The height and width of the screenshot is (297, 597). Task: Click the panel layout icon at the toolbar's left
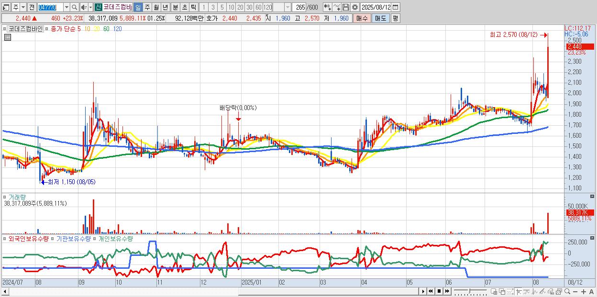pos(6,7)
